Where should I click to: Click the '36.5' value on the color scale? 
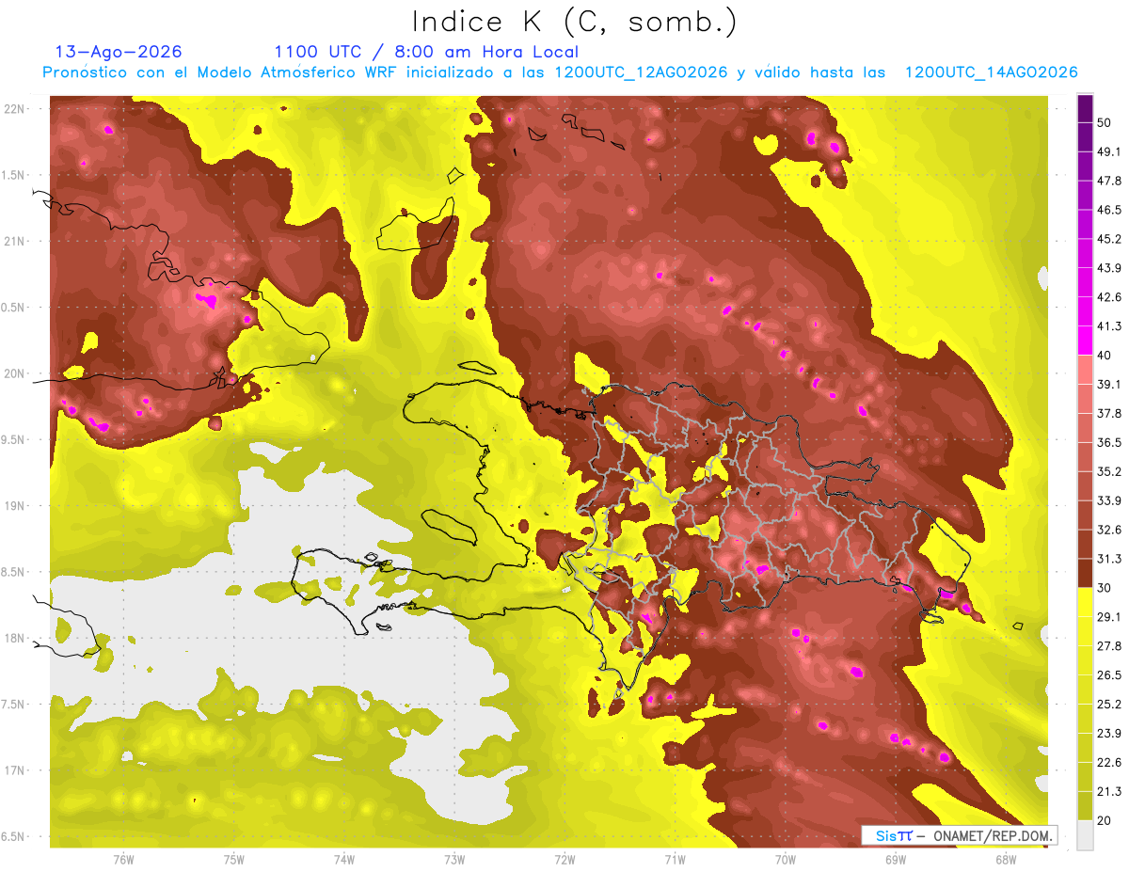click(x=1108, y=442)
